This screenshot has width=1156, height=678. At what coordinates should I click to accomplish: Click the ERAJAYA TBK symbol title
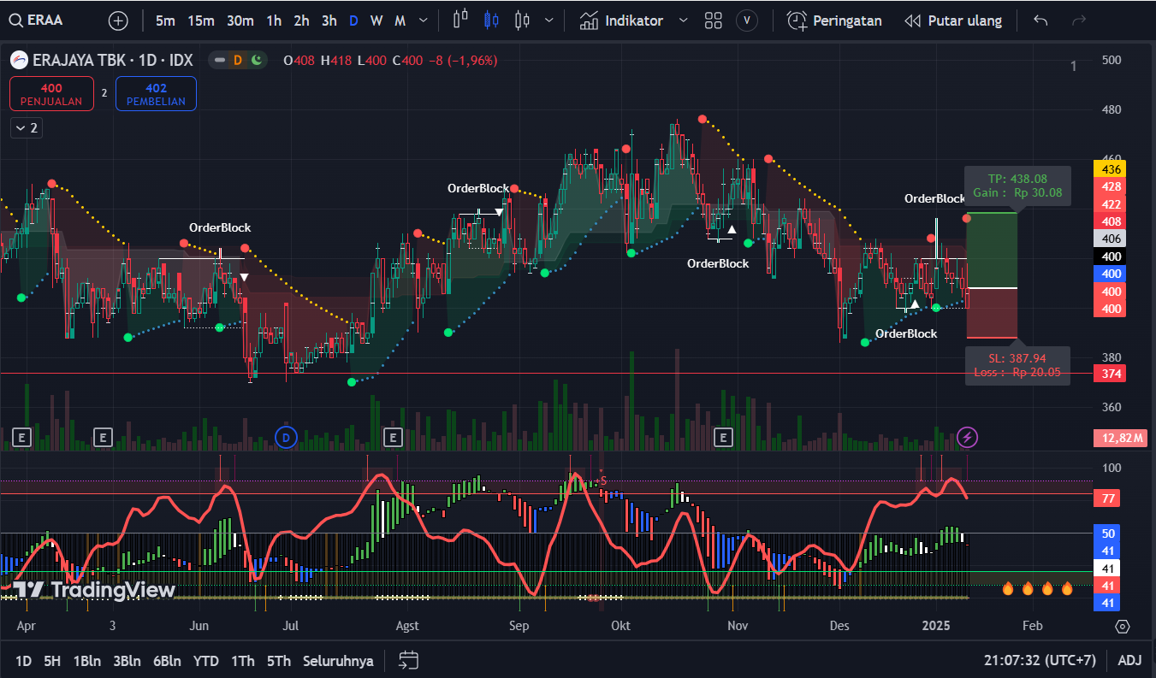112,60
